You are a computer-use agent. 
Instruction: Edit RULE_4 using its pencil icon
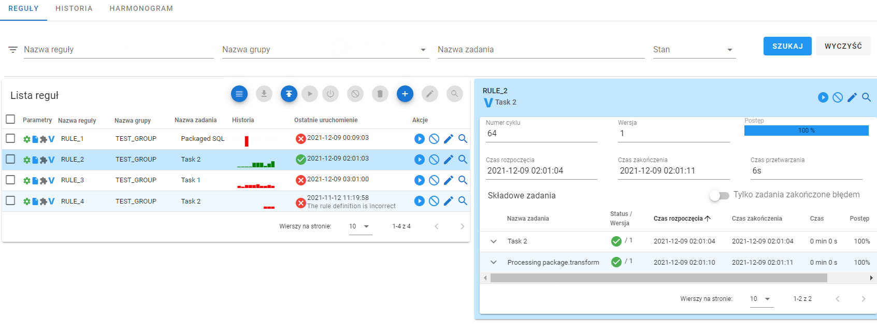(449, 201)
